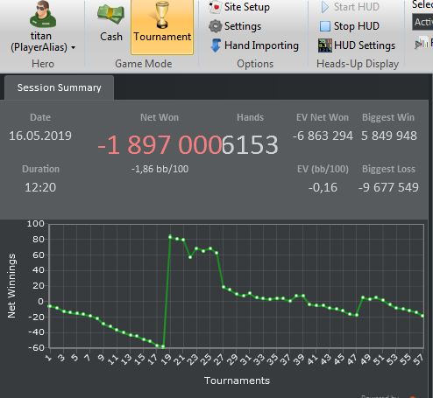Click the graph peak point at tournament 19
Viewport: 433px width, 398px height.
[170, 237]
